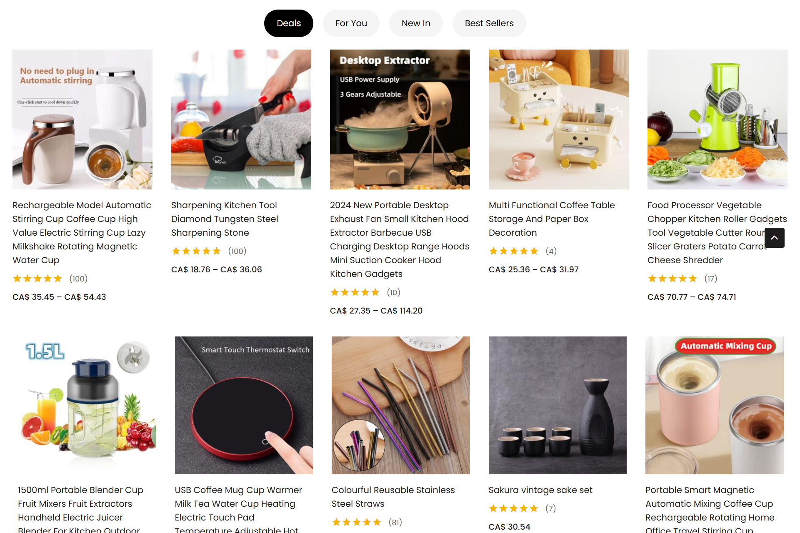Click the Sakura vintage sake set title
This screenshot has height=533, width=800.
point(540,490)
